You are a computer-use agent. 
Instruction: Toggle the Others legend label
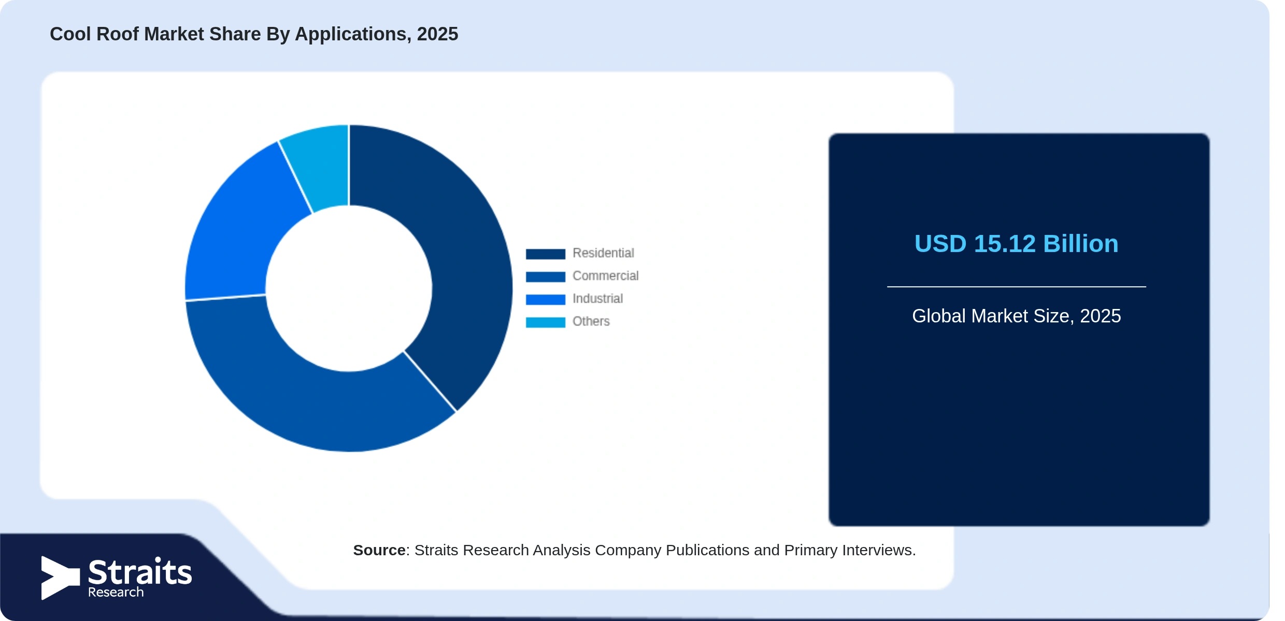click(x=591, y=321)
